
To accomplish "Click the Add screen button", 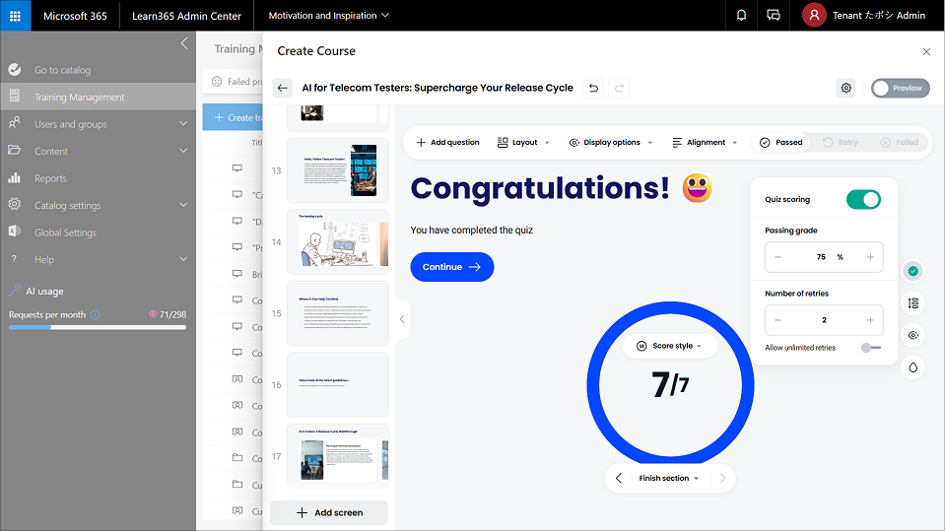I will [329, 512].
